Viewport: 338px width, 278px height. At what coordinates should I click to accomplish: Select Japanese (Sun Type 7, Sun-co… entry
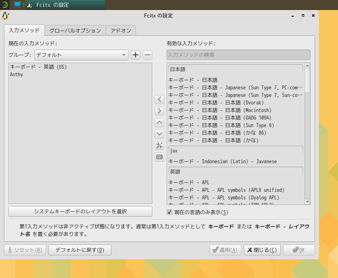point(236,95)
